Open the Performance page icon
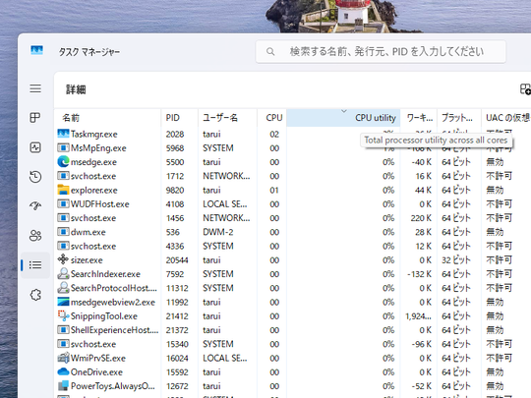Screen dimensions: 531x398 35,147
